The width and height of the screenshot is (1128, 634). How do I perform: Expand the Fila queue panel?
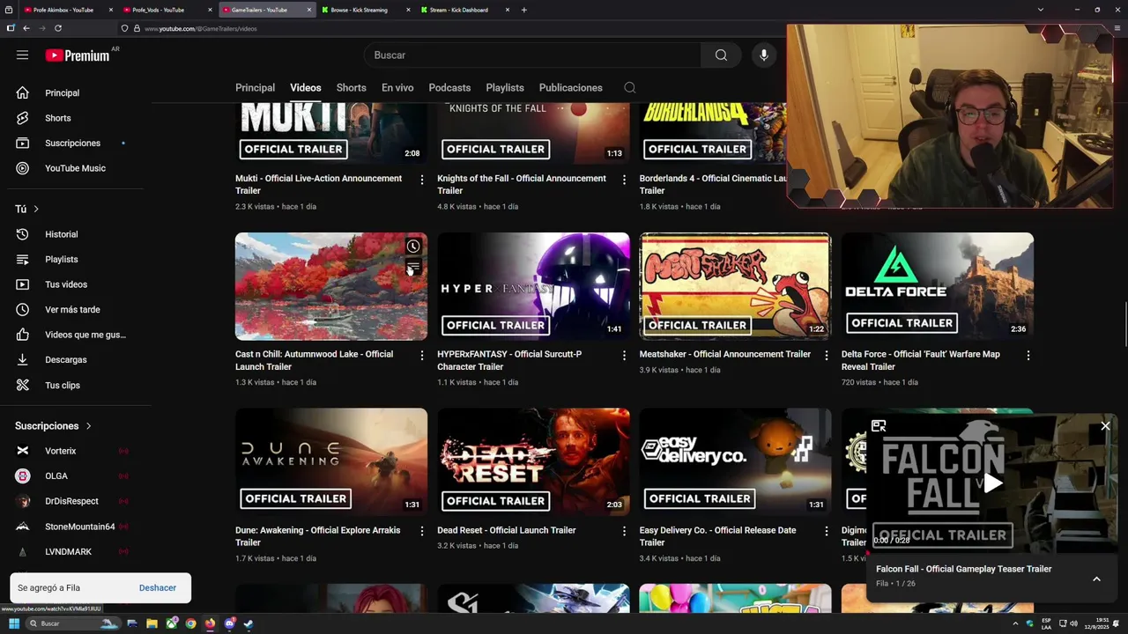pyautogui.click(x=1096, y=579)
